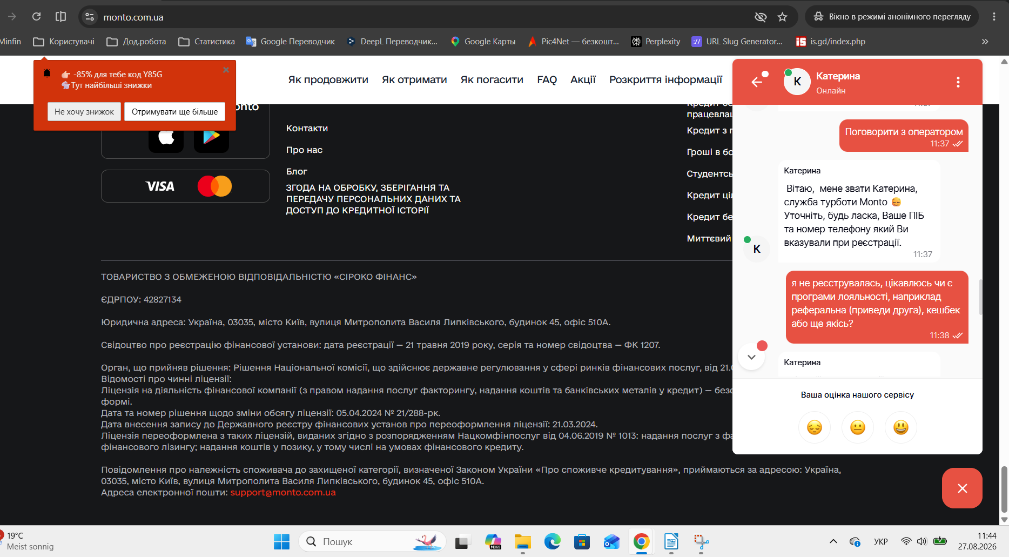1009x557 pixels.
Task: Open the volume control in system tray
Action: [922, 541]
